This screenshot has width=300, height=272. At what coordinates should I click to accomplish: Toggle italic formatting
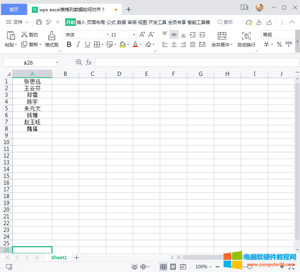click(78, 44)
